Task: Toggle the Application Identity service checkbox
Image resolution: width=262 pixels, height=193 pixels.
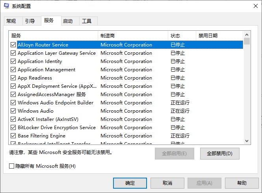Action: (13, 61)
